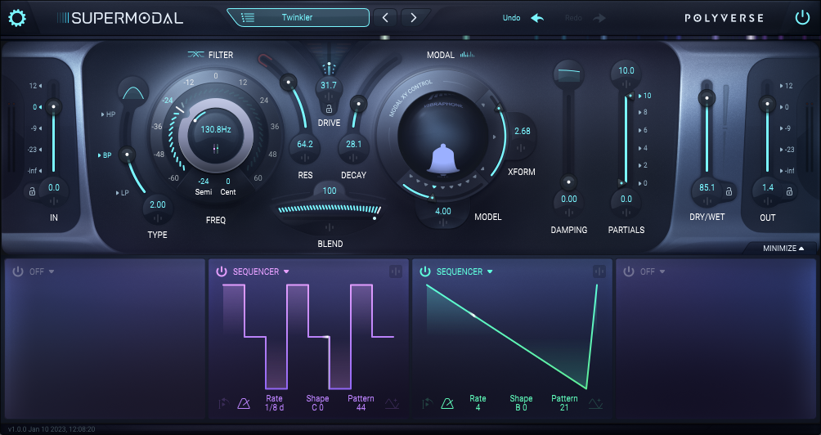Click the metronome sync icon in purple sequencer
Viewport: 821px width, 435px height.
coord(243,403)
